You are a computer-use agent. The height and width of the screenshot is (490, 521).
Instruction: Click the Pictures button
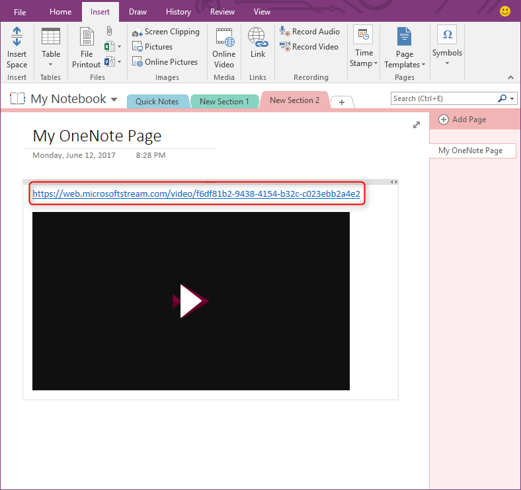click(x=153, y=46)
